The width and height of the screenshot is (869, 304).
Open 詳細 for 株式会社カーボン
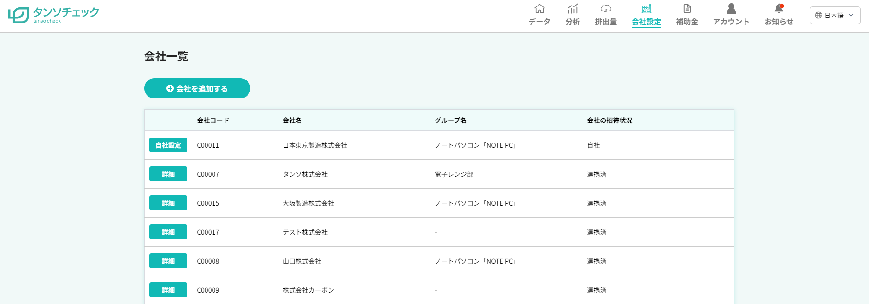168,290
